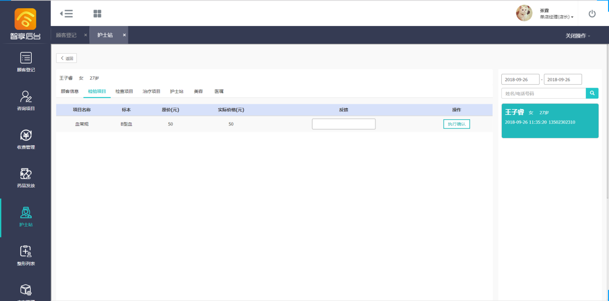The image size is (609, 301).
Task: Open 整形列表 from sidebar
Action: click(x=25, y=255)
